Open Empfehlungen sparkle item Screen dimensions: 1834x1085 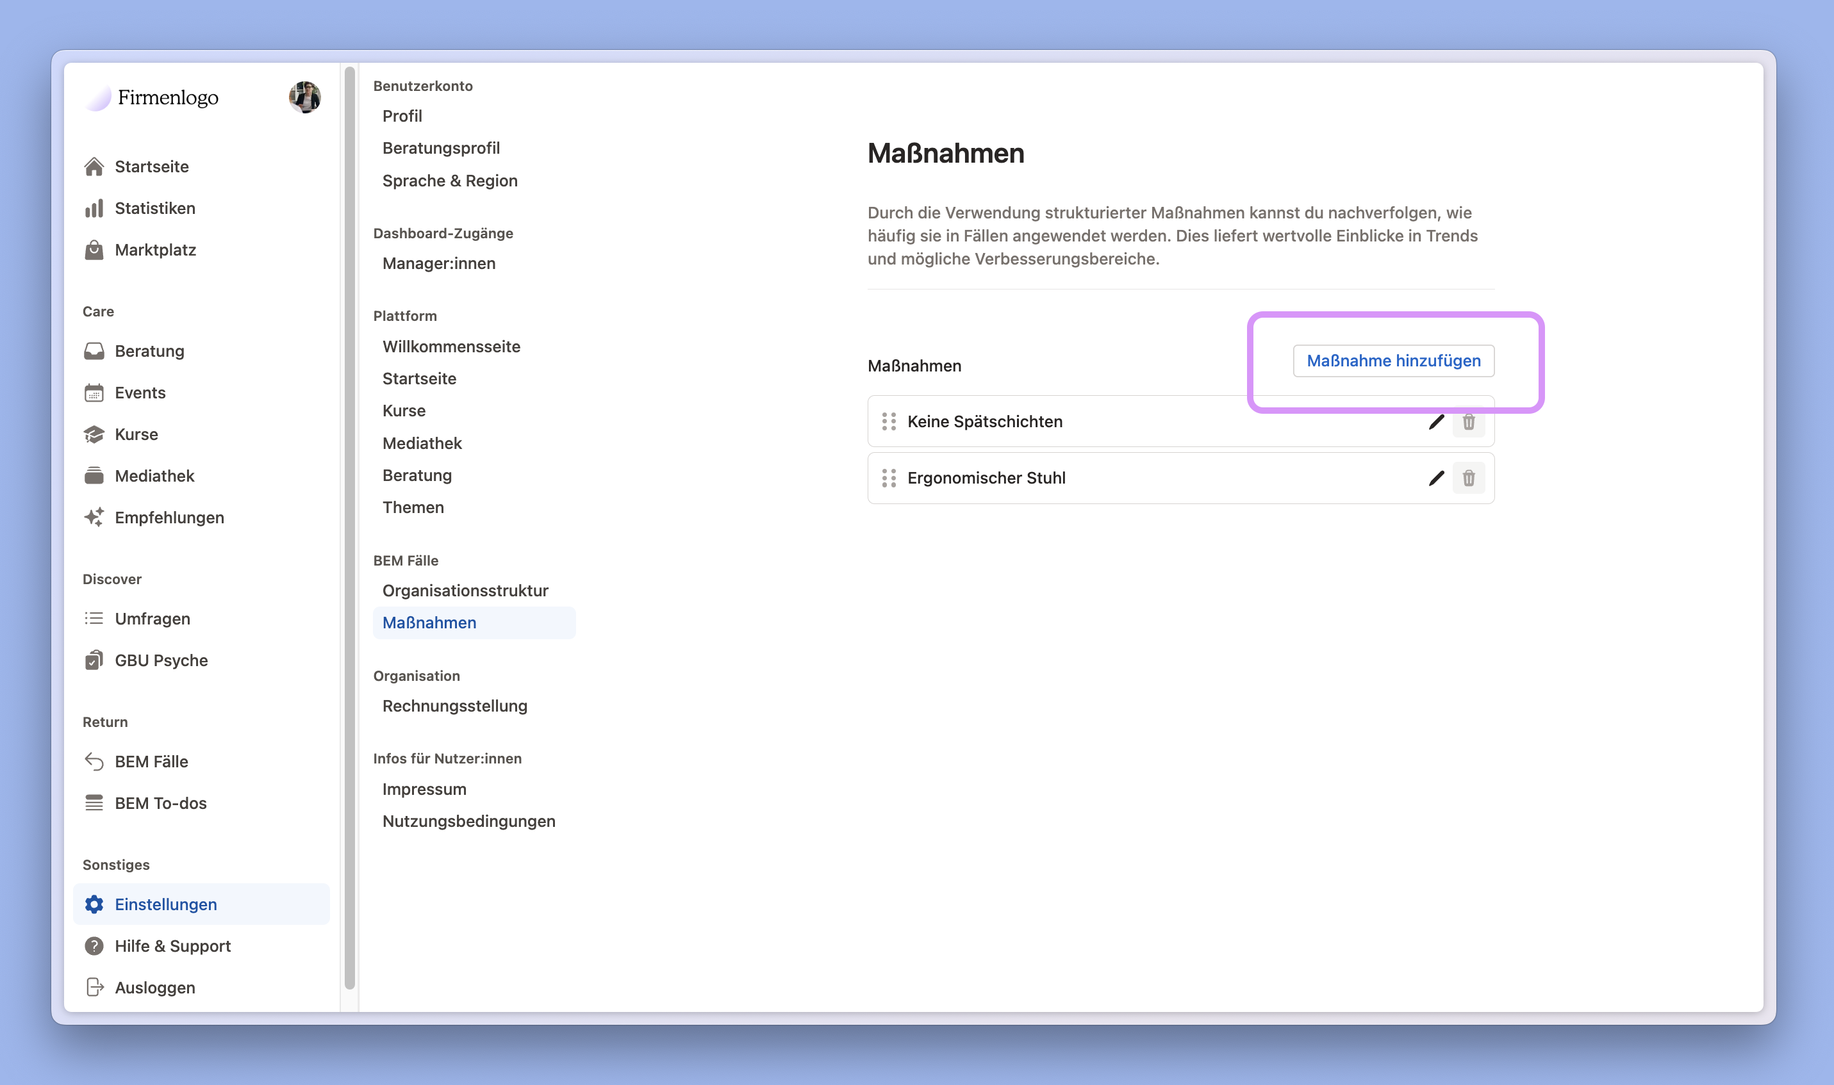(169, 518)
